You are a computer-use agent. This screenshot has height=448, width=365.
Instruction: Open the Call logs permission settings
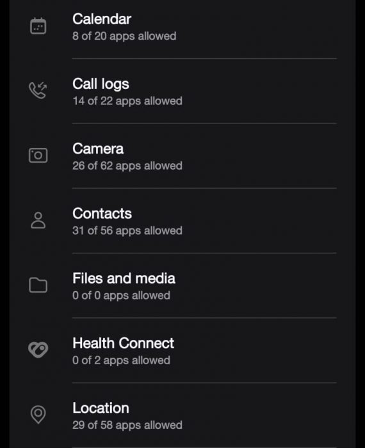pos(182,91)
